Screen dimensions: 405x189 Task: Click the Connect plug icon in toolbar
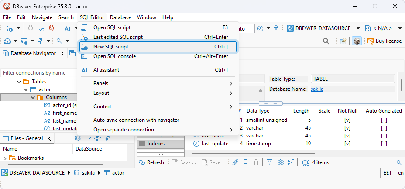click(31, 28)
